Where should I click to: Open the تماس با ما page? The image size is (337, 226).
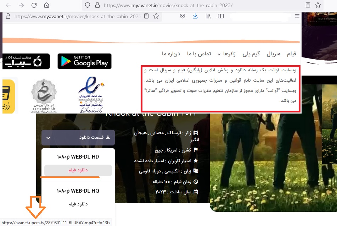[x=199, y=54]
